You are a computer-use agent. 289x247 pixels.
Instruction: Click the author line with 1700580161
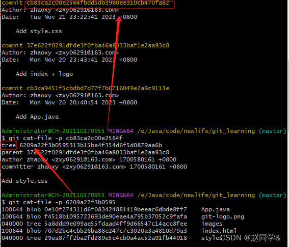pyautogui.click(x=89, y=159)
